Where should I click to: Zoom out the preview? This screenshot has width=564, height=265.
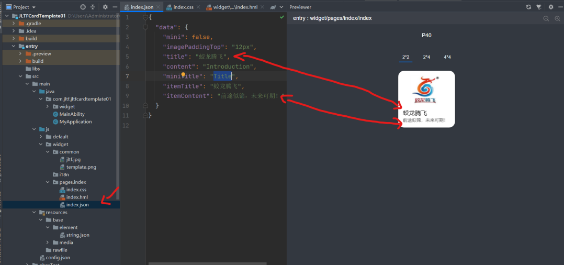(546, 18)
